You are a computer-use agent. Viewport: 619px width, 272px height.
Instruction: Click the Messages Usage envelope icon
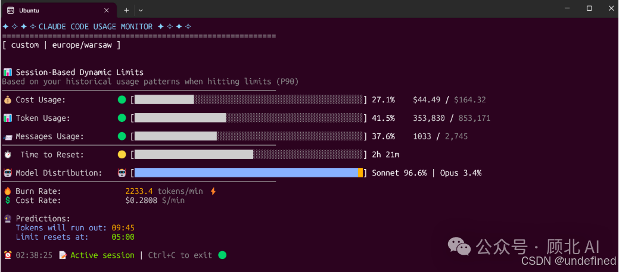[8, 136]
